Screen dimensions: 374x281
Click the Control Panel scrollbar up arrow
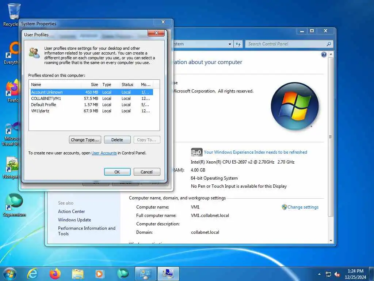(x=331, y=55)
